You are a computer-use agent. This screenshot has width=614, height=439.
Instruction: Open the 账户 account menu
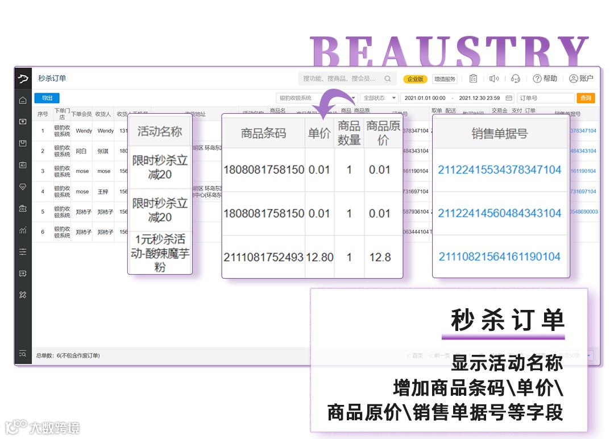581,78
